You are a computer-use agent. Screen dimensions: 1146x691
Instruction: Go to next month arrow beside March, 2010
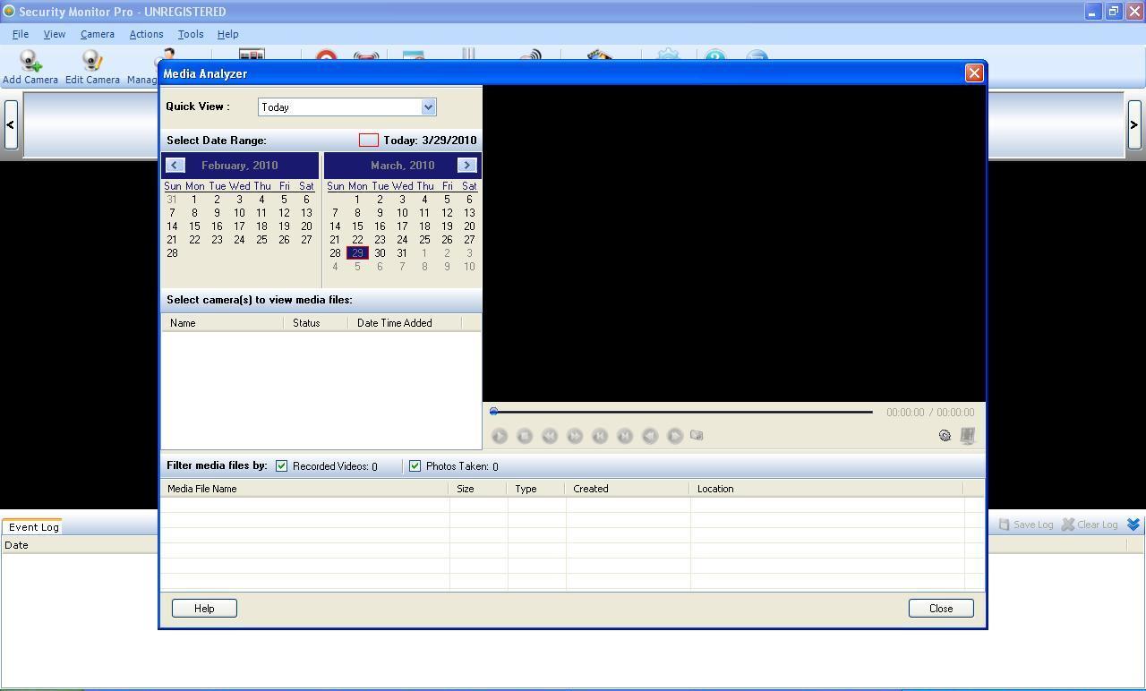tap(466, 166)
